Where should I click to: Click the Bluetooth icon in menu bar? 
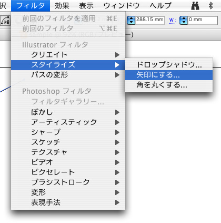click(x=210, y=6)
